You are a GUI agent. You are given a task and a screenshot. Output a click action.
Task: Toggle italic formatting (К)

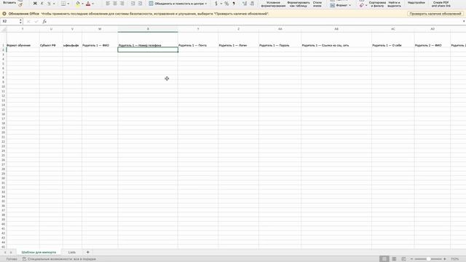coord(42,4)
